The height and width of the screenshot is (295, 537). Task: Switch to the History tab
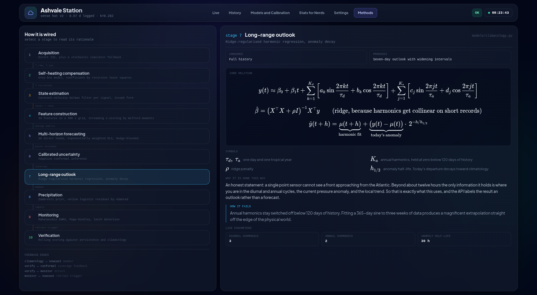point(235,13)
